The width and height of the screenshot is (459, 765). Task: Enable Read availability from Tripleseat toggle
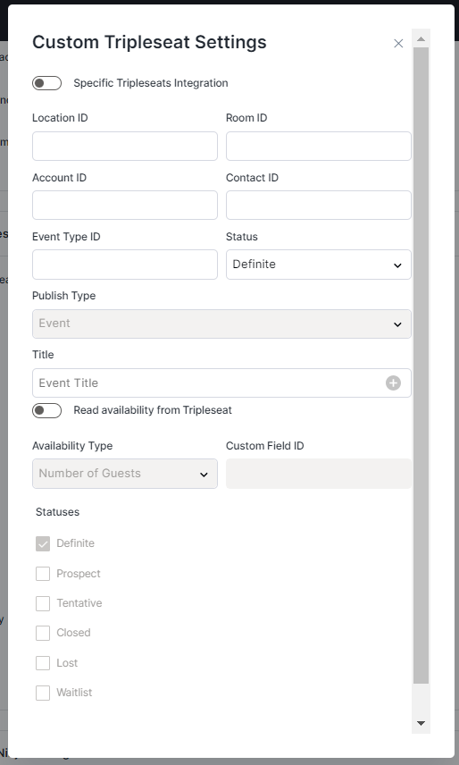point(46,410)
